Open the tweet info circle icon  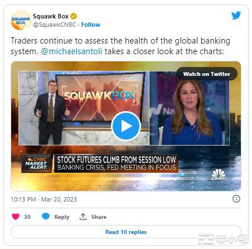[236, 199]
